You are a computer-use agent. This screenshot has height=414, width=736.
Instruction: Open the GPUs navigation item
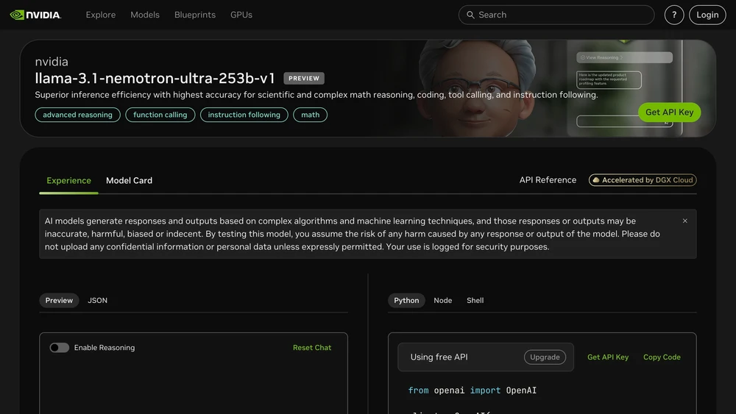point(241,15)
